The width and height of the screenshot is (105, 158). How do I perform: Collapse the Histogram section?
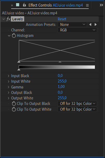9,36
